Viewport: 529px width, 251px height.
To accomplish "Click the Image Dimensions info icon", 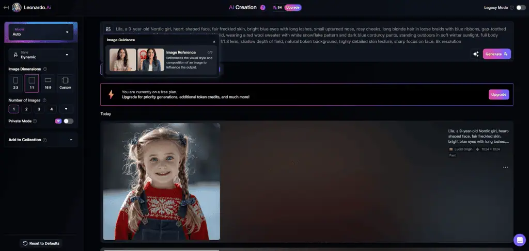I will [x=45, y=69].
